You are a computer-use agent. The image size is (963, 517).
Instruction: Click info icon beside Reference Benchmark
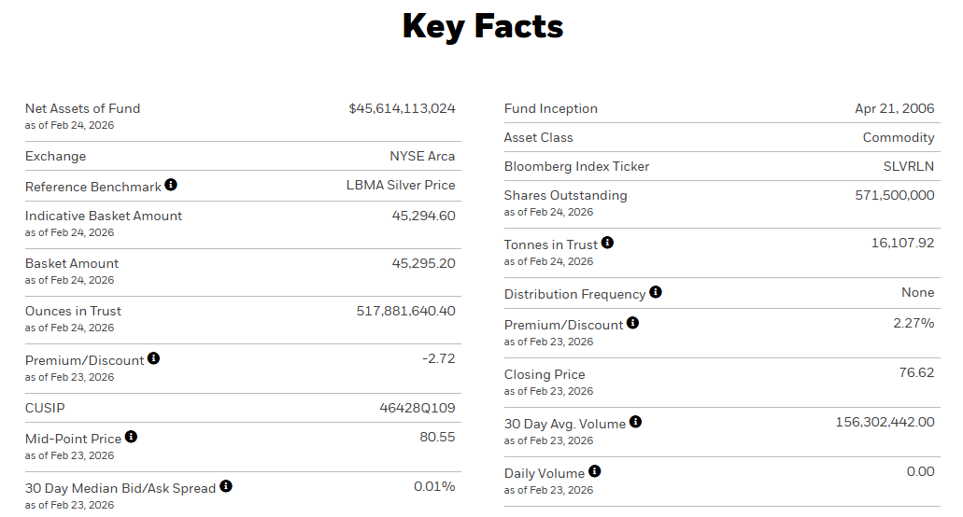pos(171,185)
